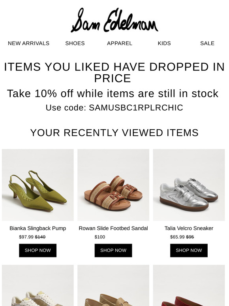The height and width of the screenshot is (306, 229).
Task: Open the silver Talia Velcro Sneaker image
Action: click(x=189, y=185)
